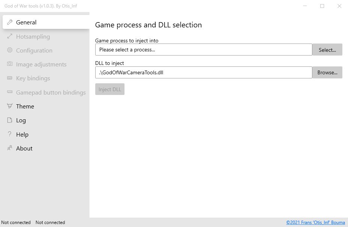Click the resize arrow icon beside Hotsampling
This screenshot has width=348, height=227.
[9, 36]
